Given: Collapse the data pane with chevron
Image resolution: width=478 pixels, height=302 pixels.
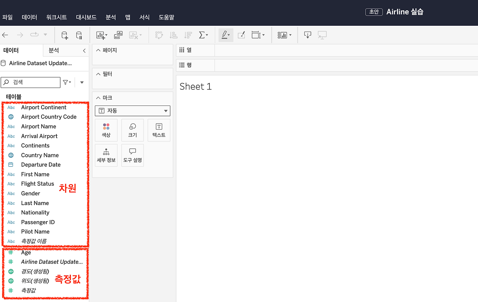Looking at the screenshot, I should click(84, 51).
